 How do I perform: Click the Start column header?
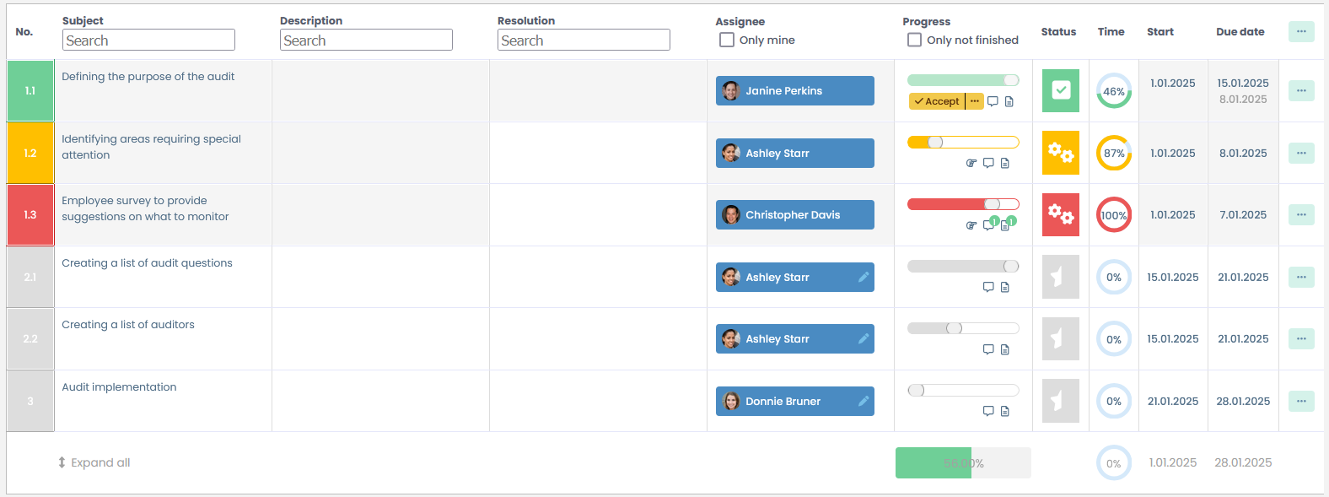tap(1160, 32)
